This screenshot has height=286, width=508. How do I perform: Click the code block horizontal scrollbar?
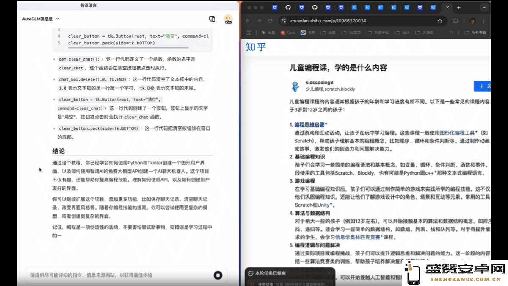click(x=128, y=47)
